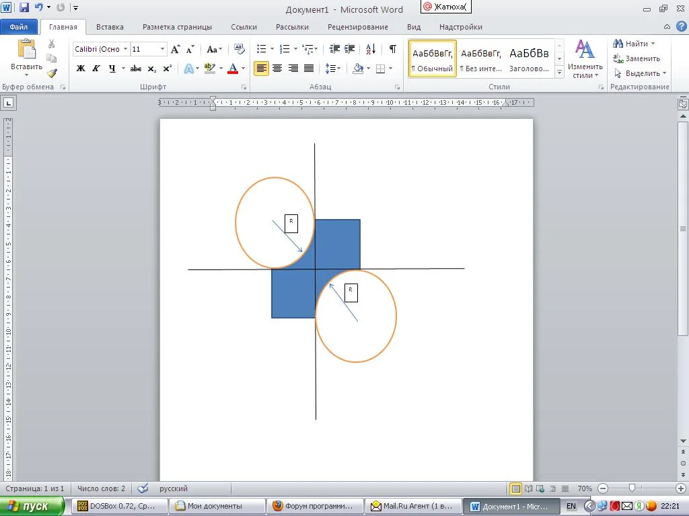The height and width of the screenshot is (516, 689).
Task: Click the Sort A-Z icon
Action: click(371, 49)
